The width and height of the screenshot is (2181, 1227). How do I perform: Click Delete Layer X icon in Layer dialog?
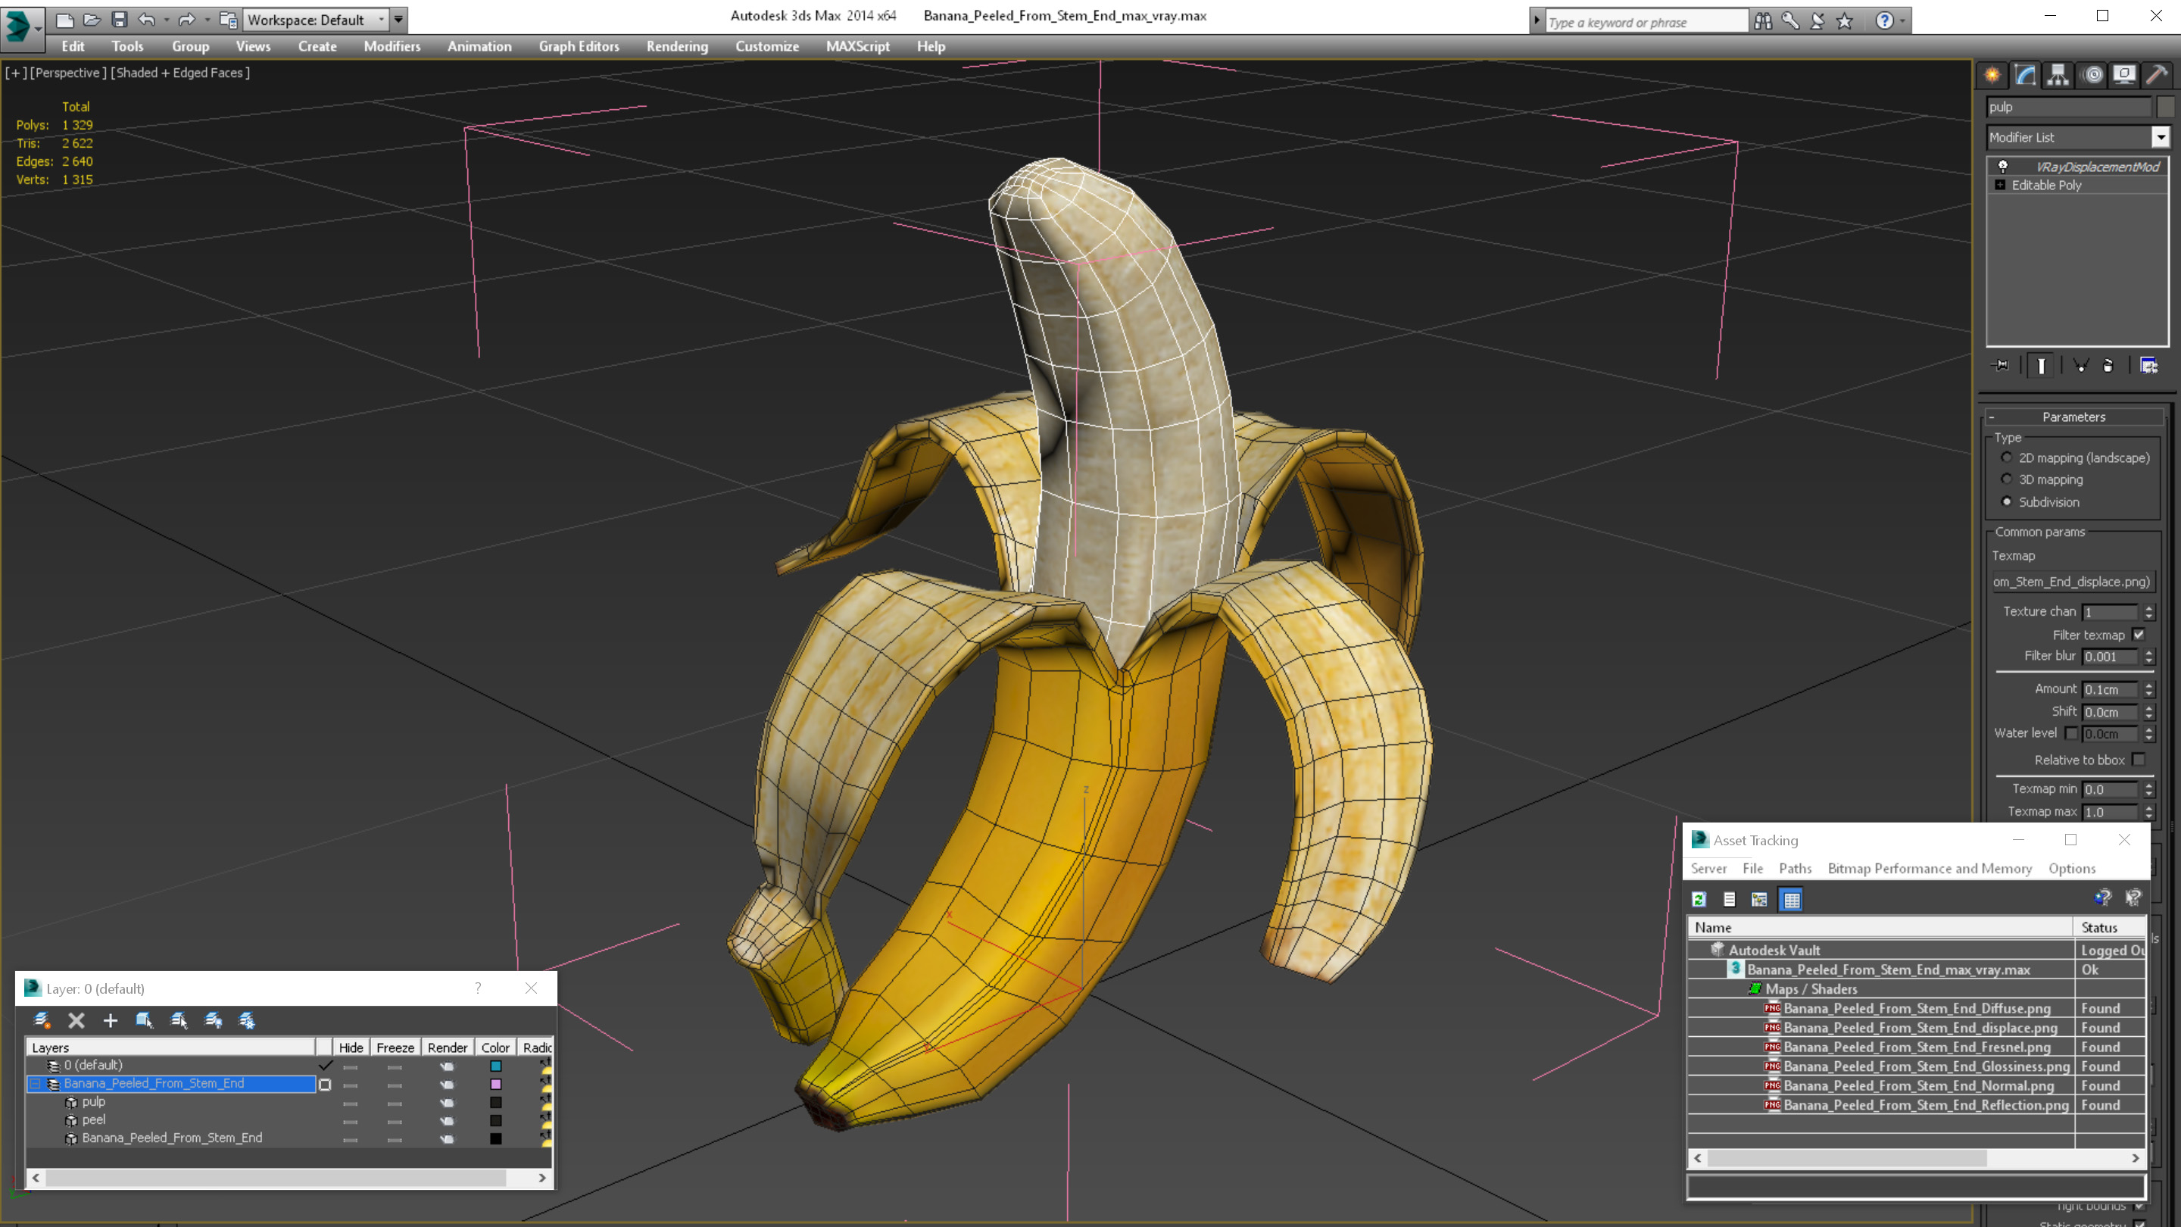pyautogui.click(x=76, y=1020)
